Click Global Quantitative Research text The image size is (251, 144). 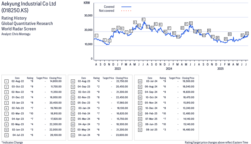[27, 24]
